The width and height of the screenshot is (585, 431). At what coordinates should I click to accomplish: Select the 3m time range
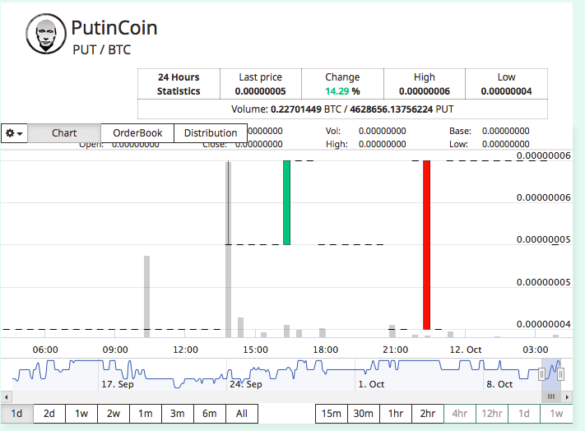coord(177,414)
